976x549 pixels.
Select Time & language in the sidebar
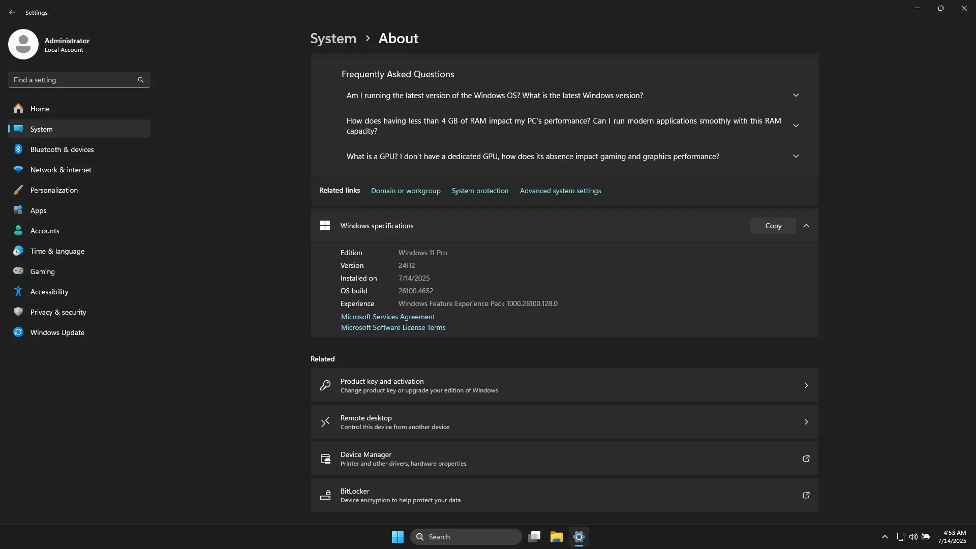click(57, 251)
